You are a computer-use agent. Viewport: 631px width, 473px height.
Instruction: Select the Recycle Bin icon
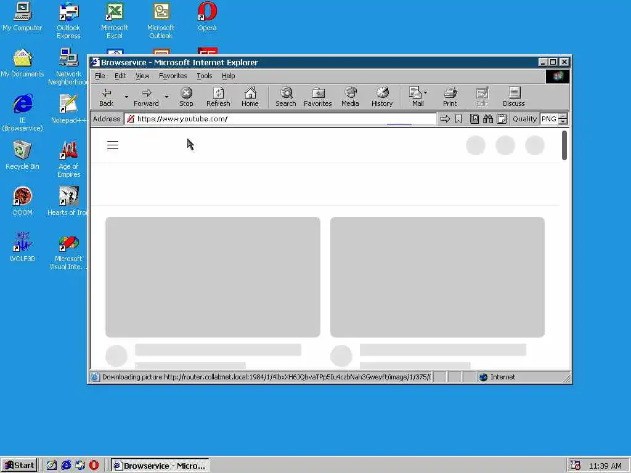[22, 155]
